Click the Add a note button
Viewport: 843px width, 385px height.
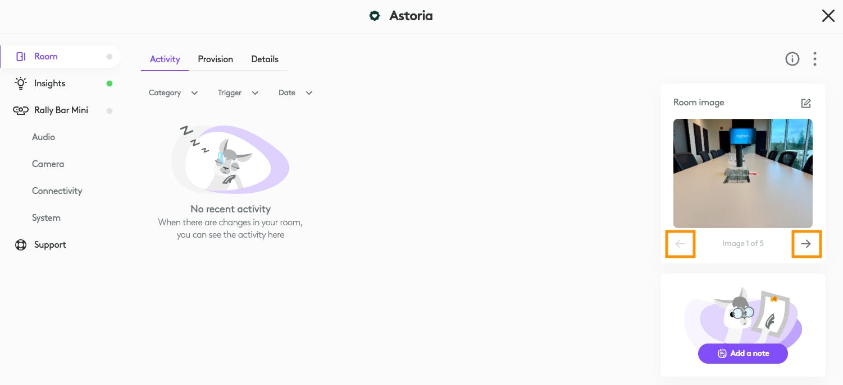click(742, 354)
